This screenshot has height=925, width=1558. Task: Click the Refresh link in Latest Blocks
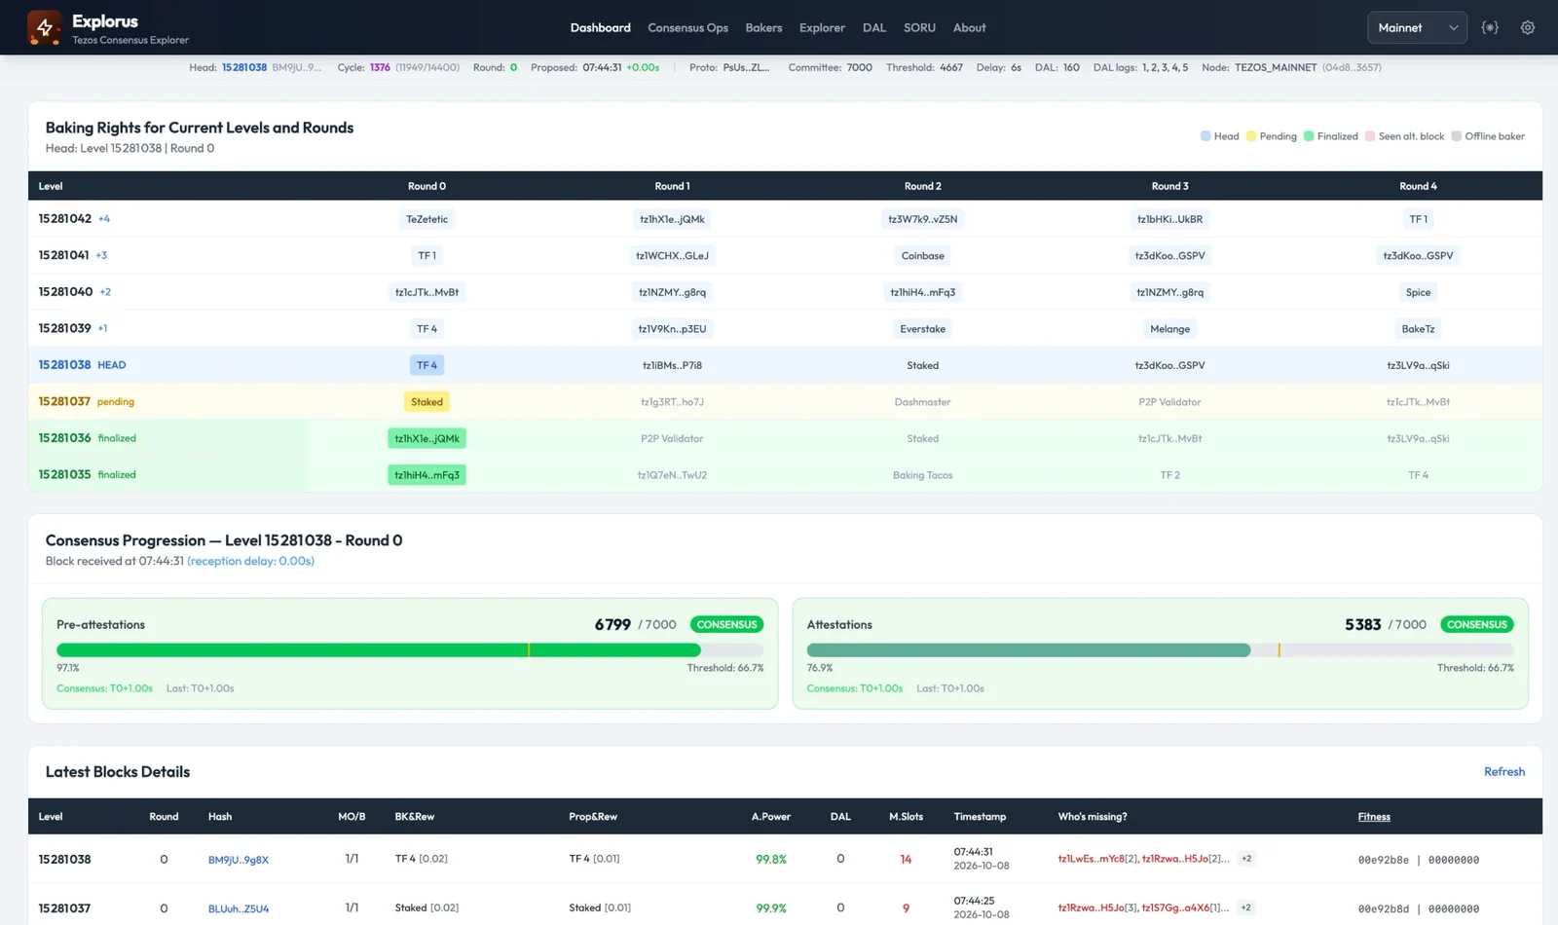coord(1504,771)
